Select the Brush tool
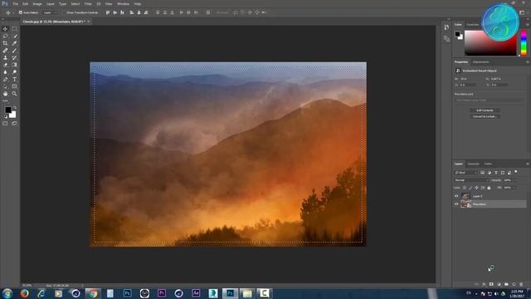 coord(14,50)
